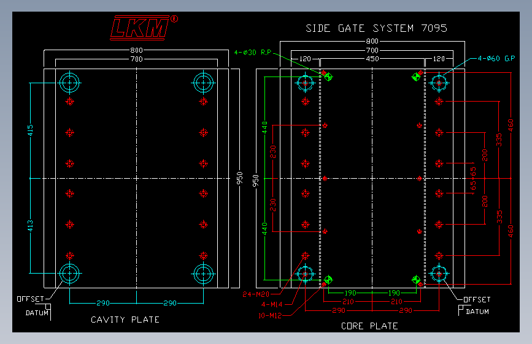The width and height of the screenshot is (532, 344).
Task: Select the red '65+65' dimension
Action: tap(473, 178)
